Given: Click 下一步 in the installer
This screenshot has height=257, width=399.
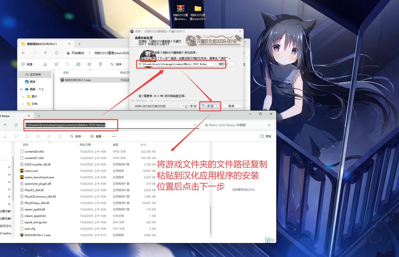Looking at the screenshot, I should (x=209, y=106).
